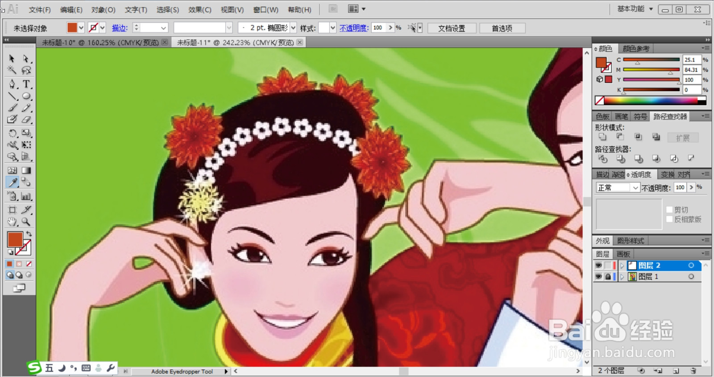Expand the 图层 2 layer triangle
This screenshot has width=714, height=377.
point(622,265)
